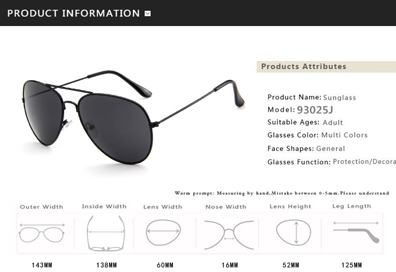Click the Leg Length temple diagram icon
The height and width of the screenshot is (272, 396).
[356, 232]
